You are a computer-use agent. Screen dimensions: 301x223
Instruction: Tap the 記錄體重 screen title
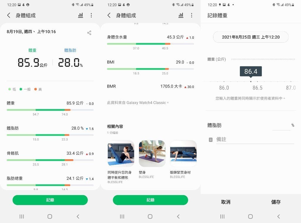coord(217,15)
